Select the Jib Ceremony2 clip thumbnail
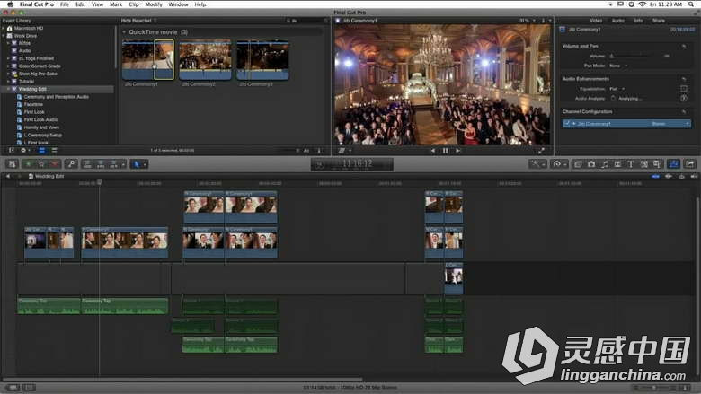This screenshot has height=394, width=701. coord(205,60)
